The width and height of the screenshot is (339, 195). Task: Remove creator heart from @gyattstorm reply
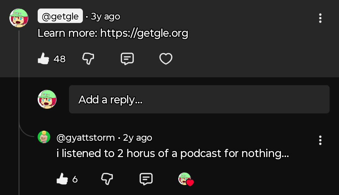click(186, 179)
